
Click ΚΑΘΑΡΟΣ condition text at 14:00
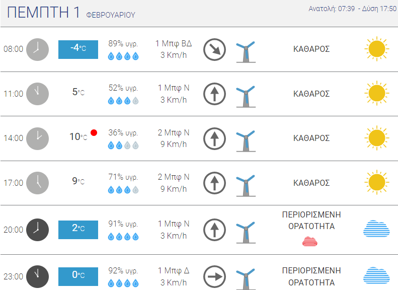(311, 138)
